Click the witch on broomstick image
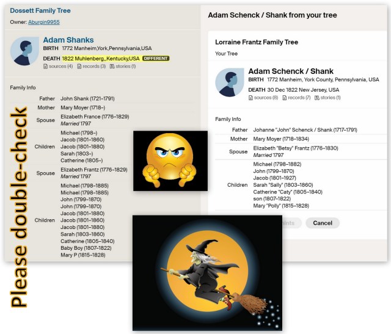Image resolution: width=391 pixels, height=334 pixels. (208, 272)
